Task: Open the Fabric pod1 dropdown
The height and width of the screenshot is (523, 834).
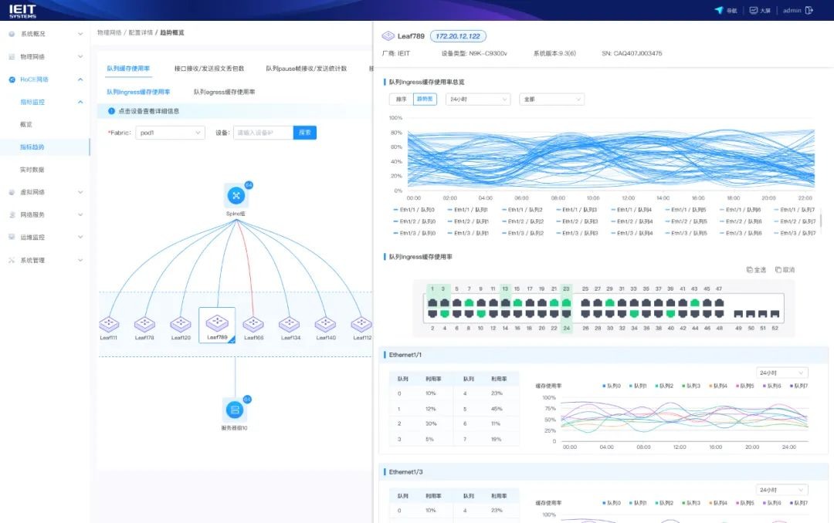Action: click(169, 133)
